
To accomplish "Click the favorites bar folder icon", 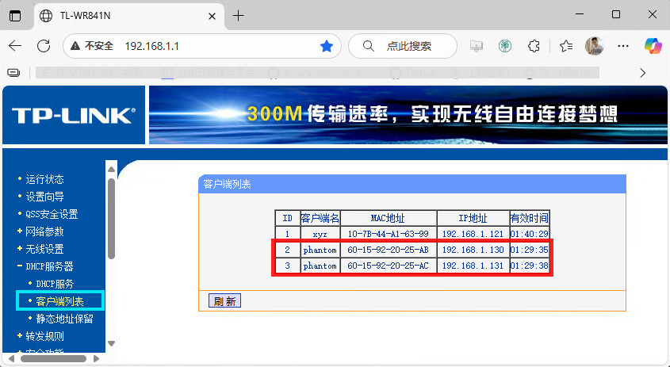I will 13,73.
